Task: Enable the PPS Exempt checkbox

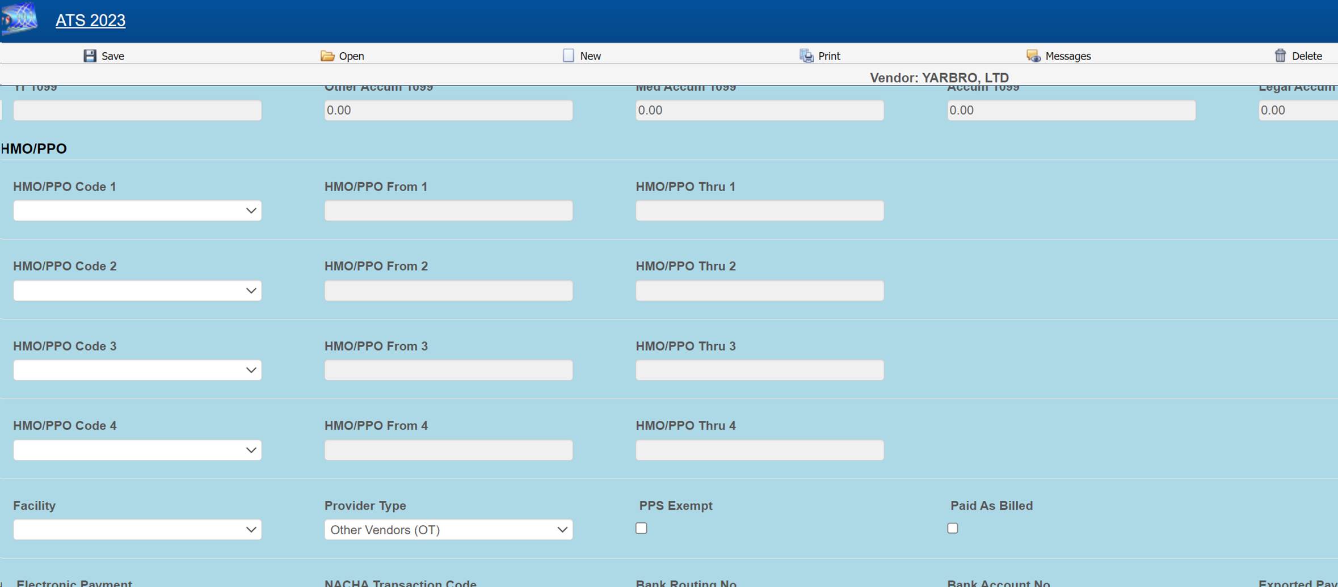Action: coord(641,527)
